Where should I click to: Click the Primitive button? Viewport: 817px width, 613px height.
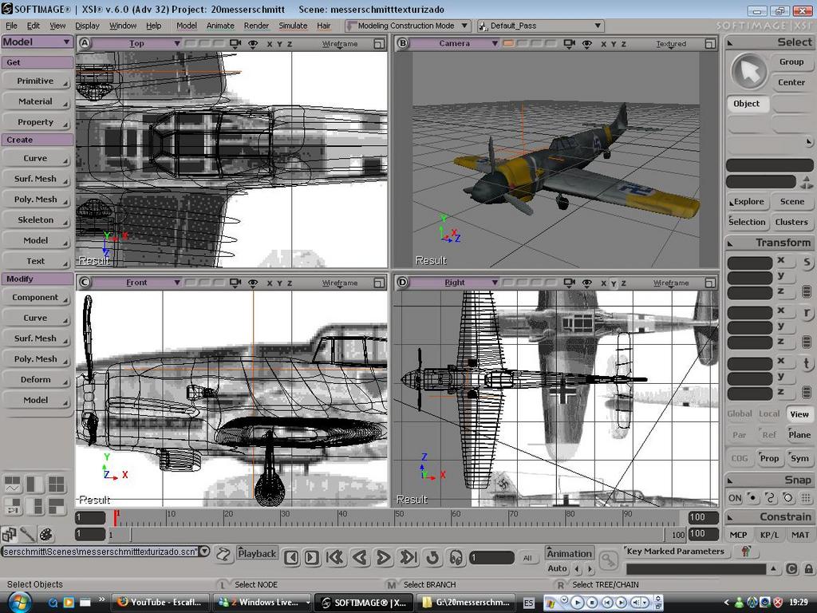click(37, 81)
